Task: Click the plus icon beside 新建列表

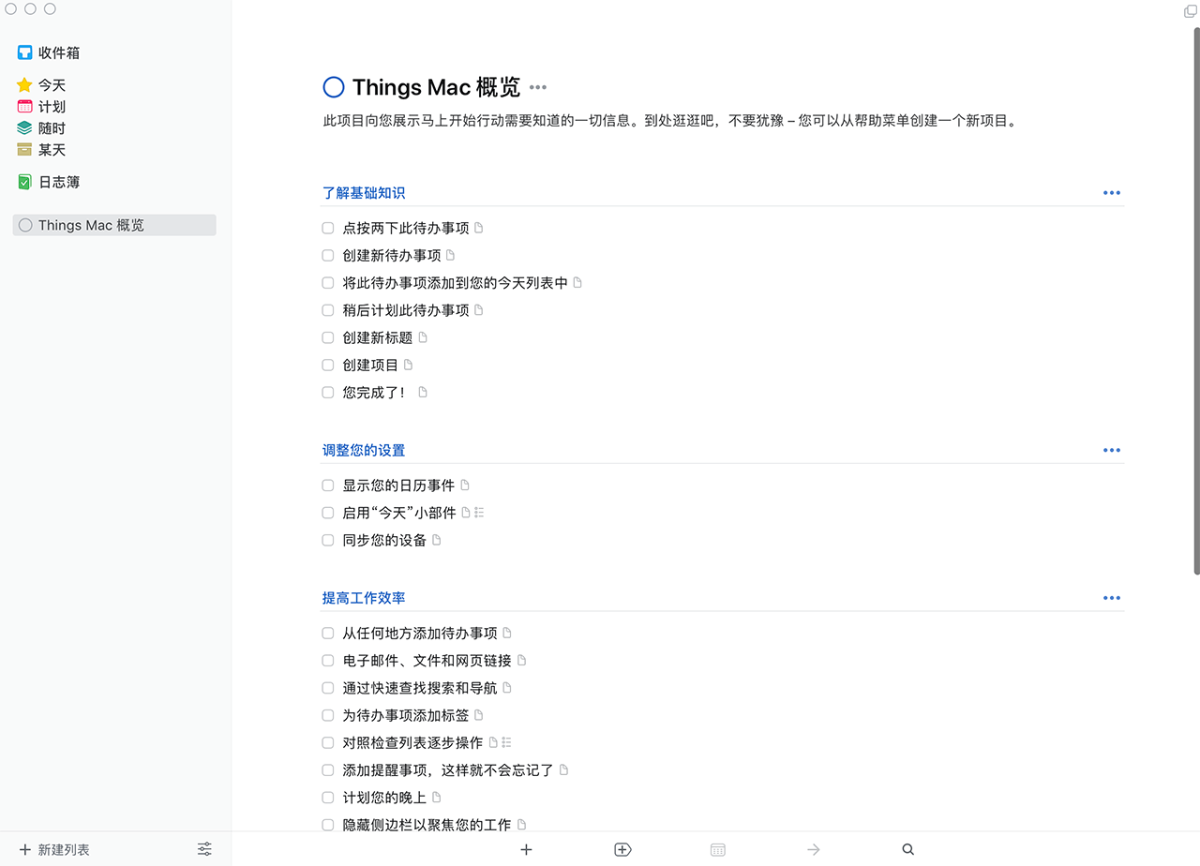Action: point(25,849)
